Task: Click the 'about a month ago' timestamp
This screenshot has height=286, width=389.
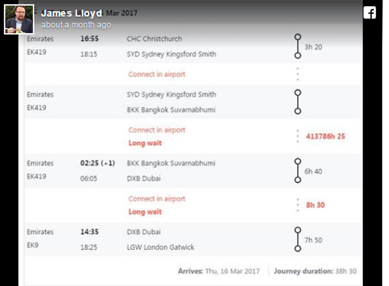Action: (76, 25)
